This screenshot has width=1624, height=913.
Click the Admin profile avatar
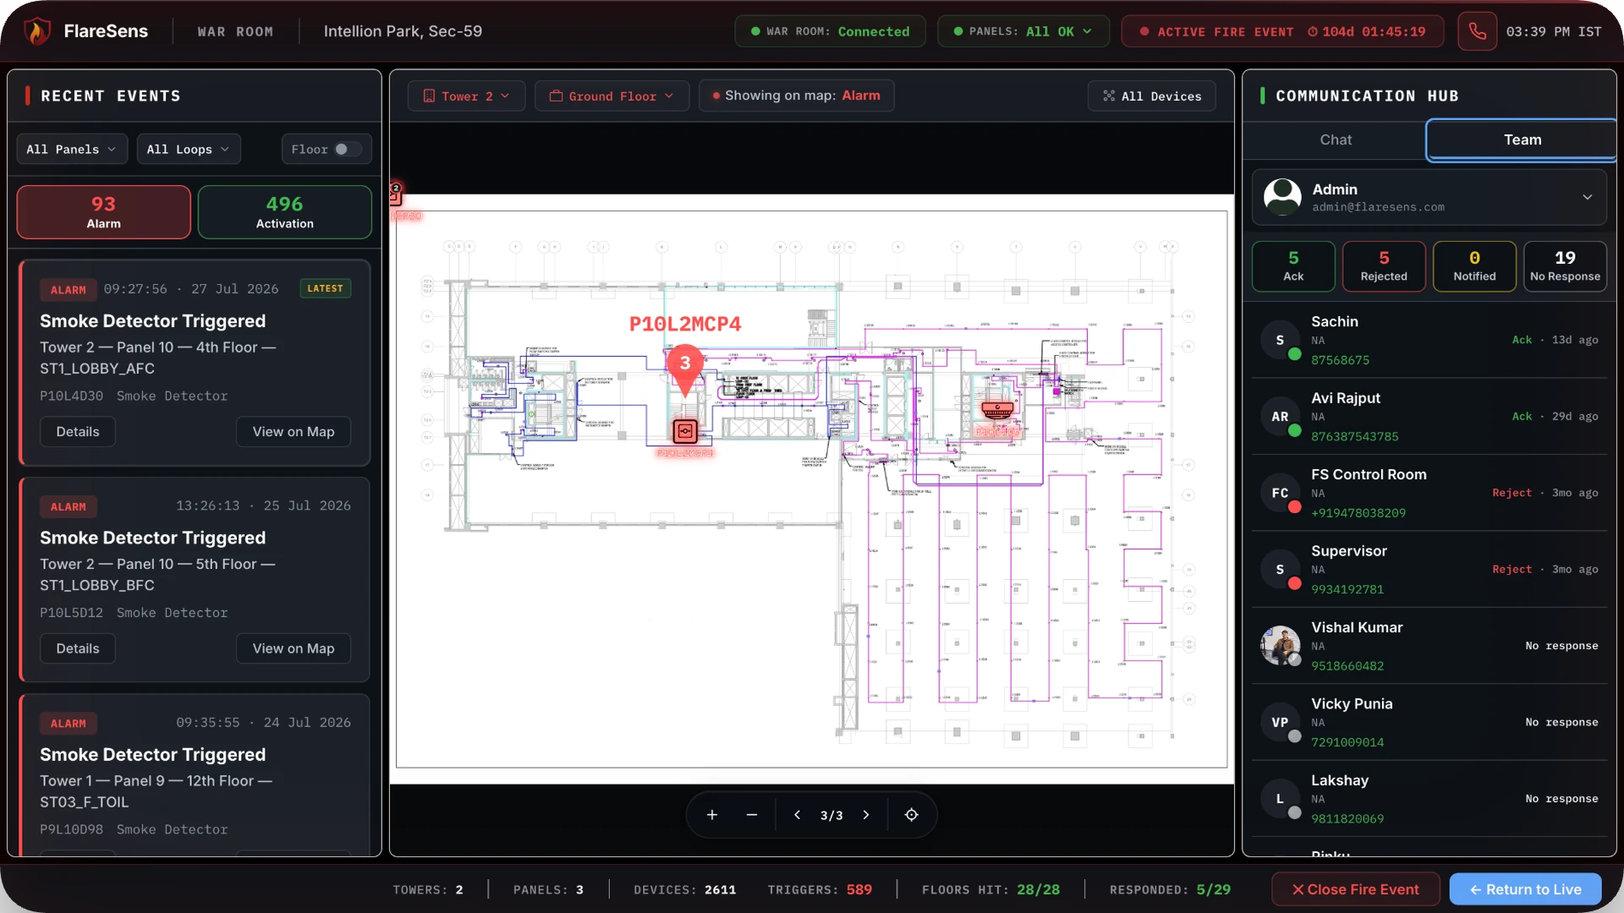pos(1282,197)
